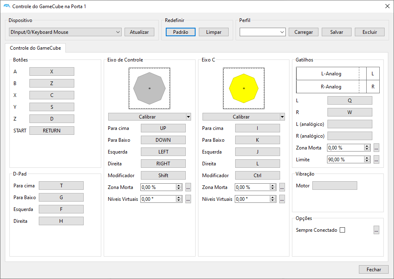The height and width of the screenshot is (279, 394).
Task: Remap C stick Esquerda key J
Action: 257,152
